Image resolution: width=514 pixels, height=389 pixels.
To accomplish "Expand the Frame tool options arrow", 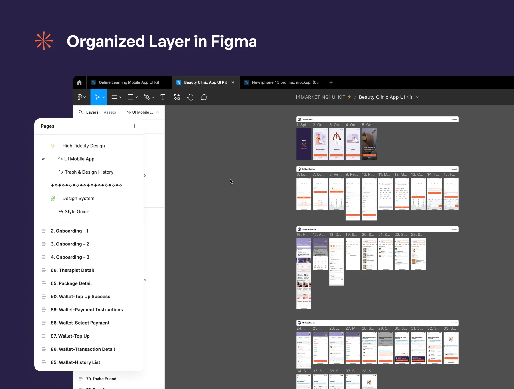I will pyautogui.click(x=120, y=97).
